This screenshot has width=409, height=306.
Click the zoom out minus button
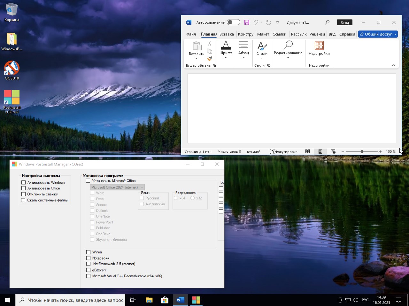point(343,151)
